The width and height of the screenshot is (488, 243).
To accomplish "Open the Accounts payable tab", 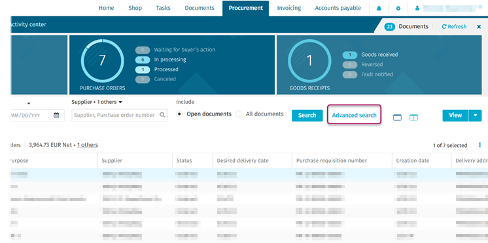I will (x=338, y=8).
